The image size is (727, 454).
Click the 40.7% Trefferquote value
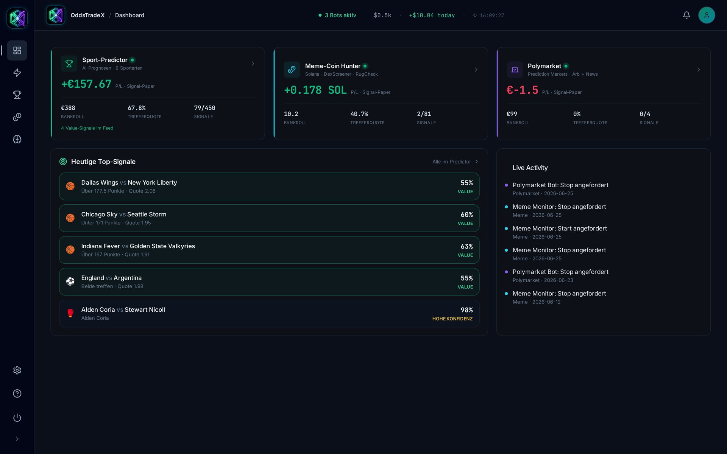(359, 114)
